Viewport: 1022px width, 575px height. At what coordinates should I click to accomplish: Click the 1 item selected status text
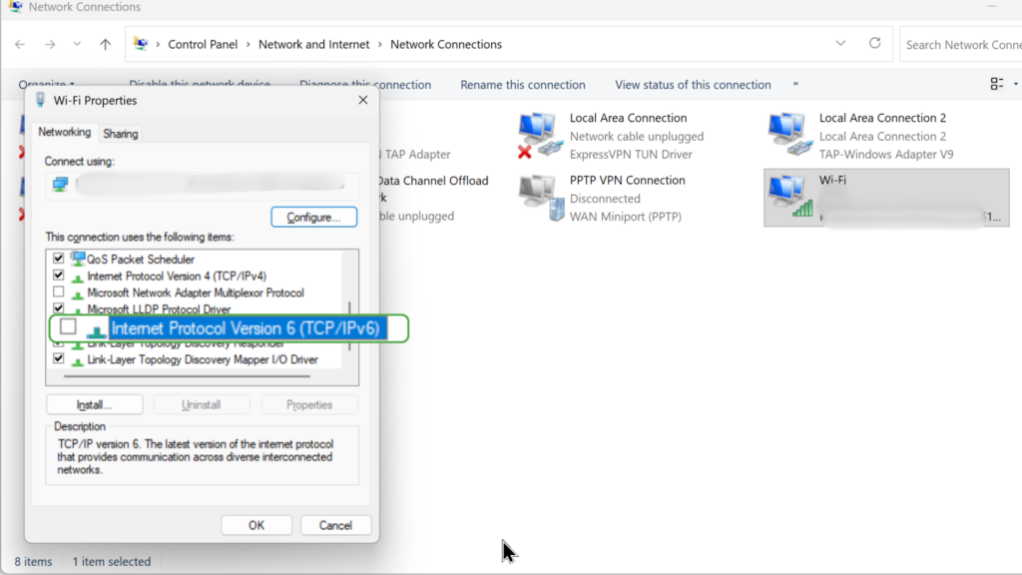pos(112,561)
